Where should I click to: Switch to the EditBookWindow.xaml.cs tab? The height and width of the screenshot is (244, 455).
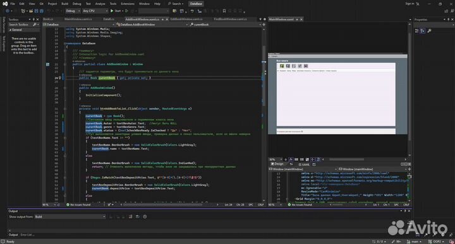click(186, 19)
